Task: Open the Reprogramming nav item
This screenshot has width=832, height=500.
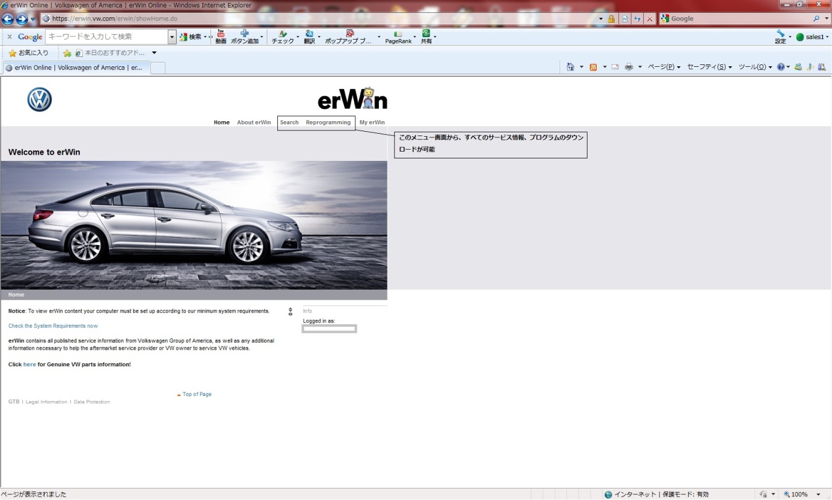Action: [328, 123]
